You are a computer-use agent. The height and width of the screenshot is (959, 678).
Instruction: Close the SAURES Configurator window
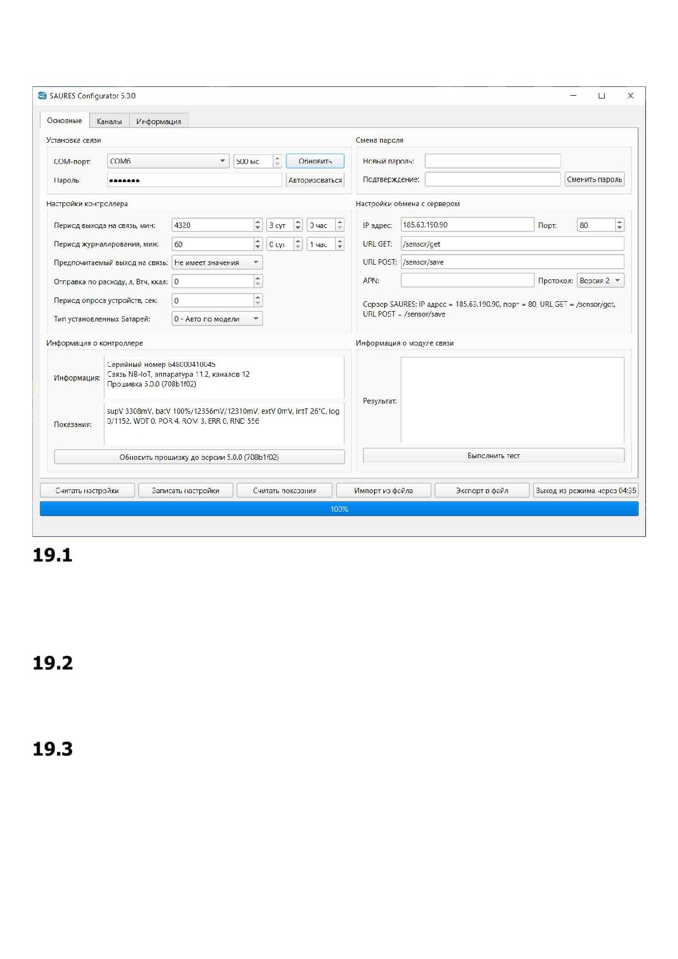630,96
